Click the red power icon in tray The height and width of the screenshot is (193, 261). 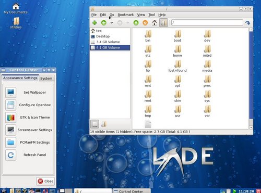point(258,191)
